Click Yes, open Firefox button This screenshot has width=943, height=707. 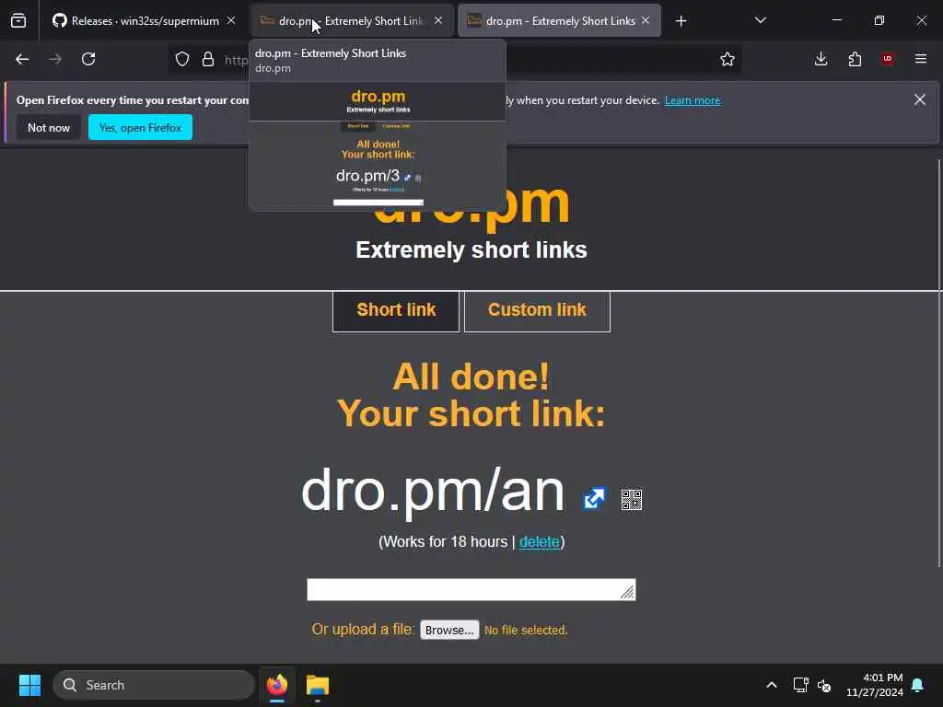pyautogui.click(x=140, y=127)
